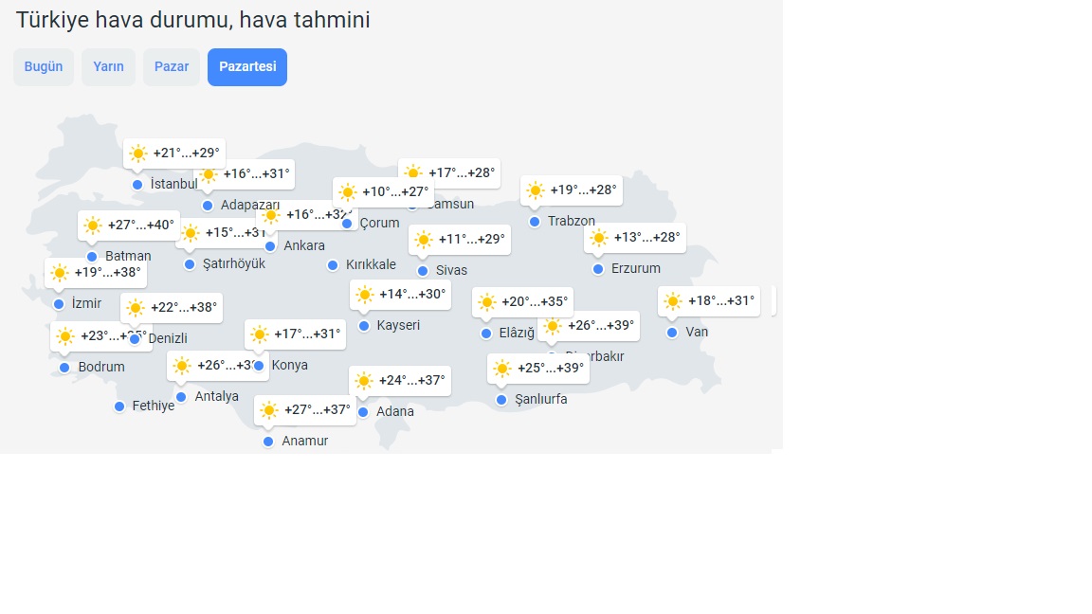Click the Batman +27°...+40° temperature card

click(129, 226)
